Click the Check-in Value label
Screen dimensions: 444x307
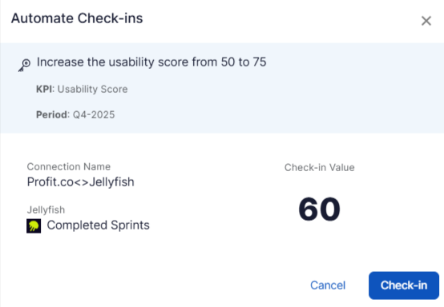[320, 167]
